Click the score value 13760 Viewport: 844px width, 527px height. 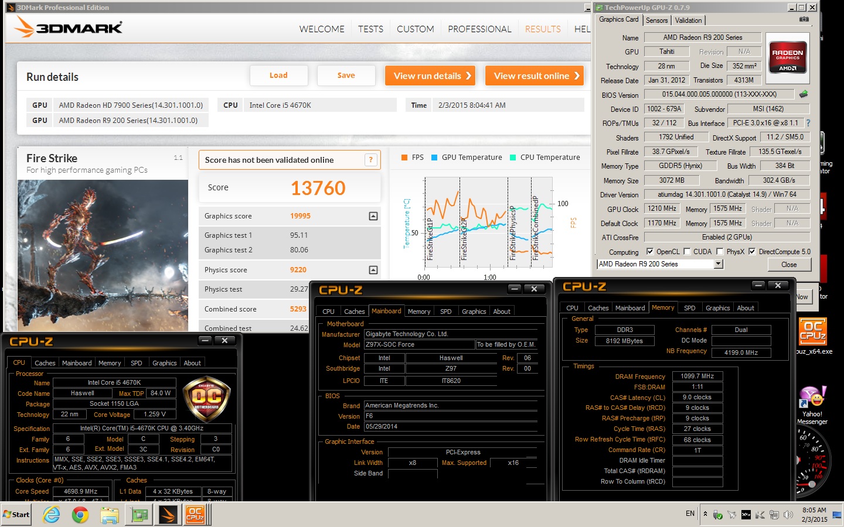(318, 188)
